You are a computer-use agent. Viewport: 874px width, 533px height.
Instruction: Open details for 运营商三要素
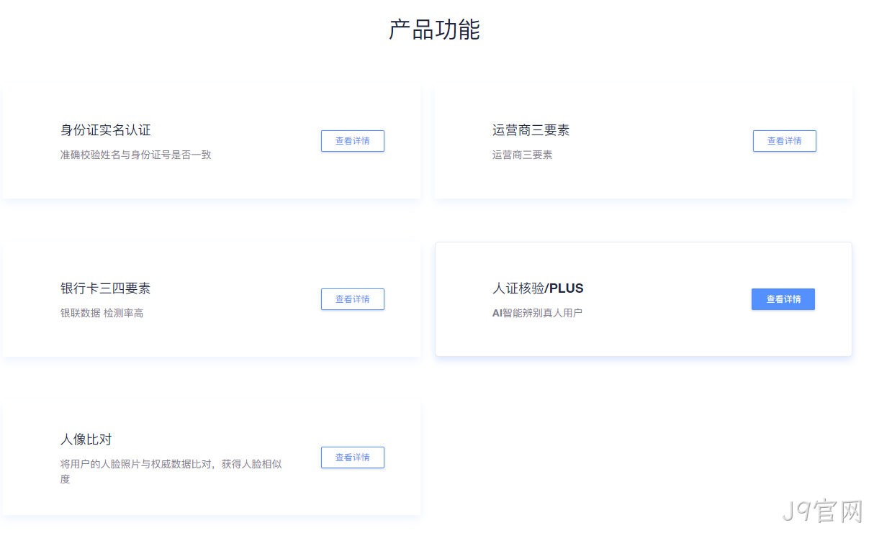click(x=785, y=141)
